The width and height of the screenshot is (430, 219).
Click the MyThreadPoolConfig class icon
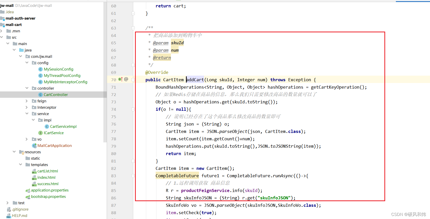[40, 76]
